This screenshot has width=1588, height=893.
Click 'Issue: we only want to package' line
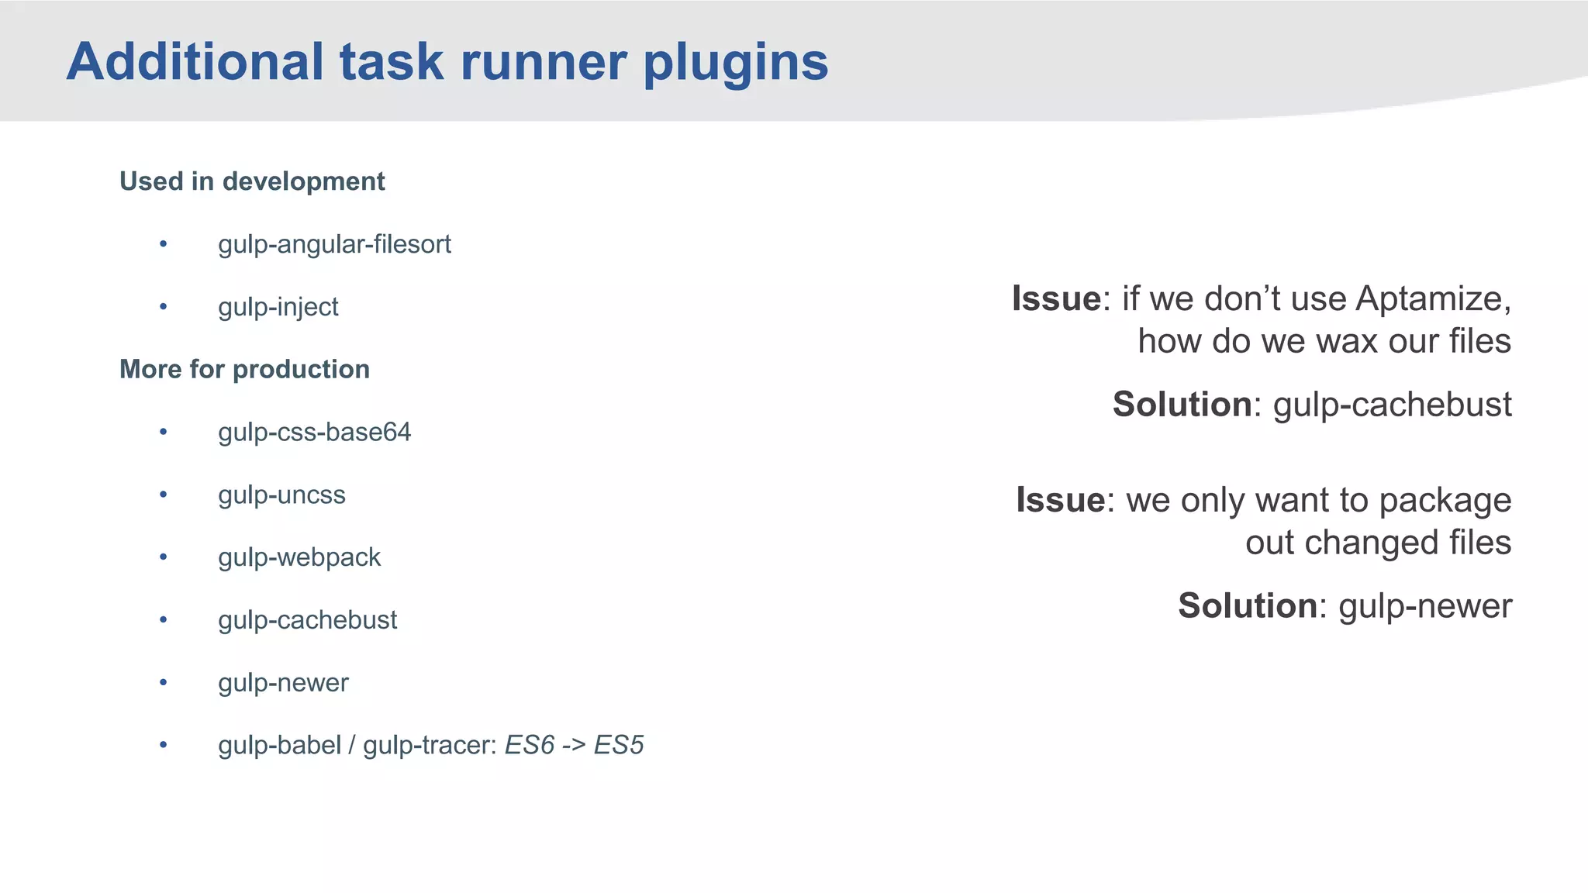pos(1264,502)
